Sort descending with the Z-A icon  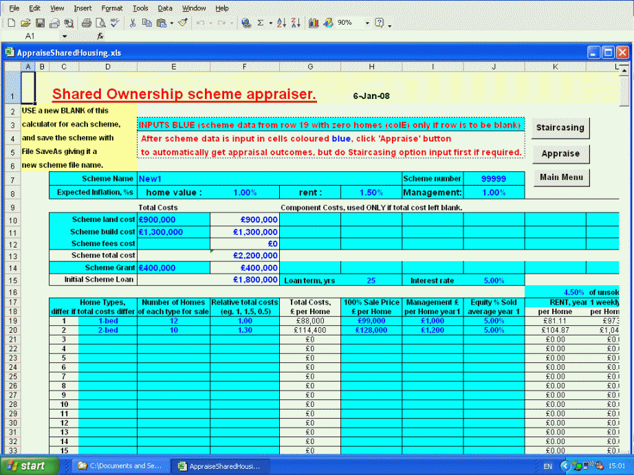(x=296, y=23)
